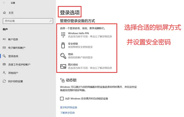Click the 管理你登录设备的方式 heading
This screenshot has height=117, width=184.
coord(78,21)
